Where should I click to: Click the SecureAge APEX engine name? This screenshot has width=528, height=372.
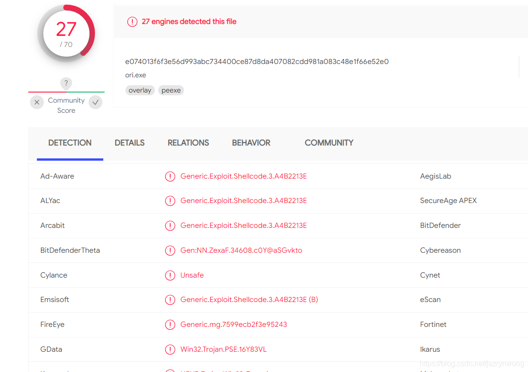click(449, 201)
